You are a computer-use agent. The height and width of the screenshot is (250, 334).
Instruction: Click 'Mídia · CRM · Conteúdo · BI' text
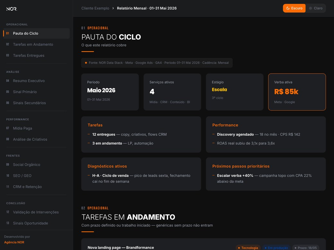click(170, 102)
